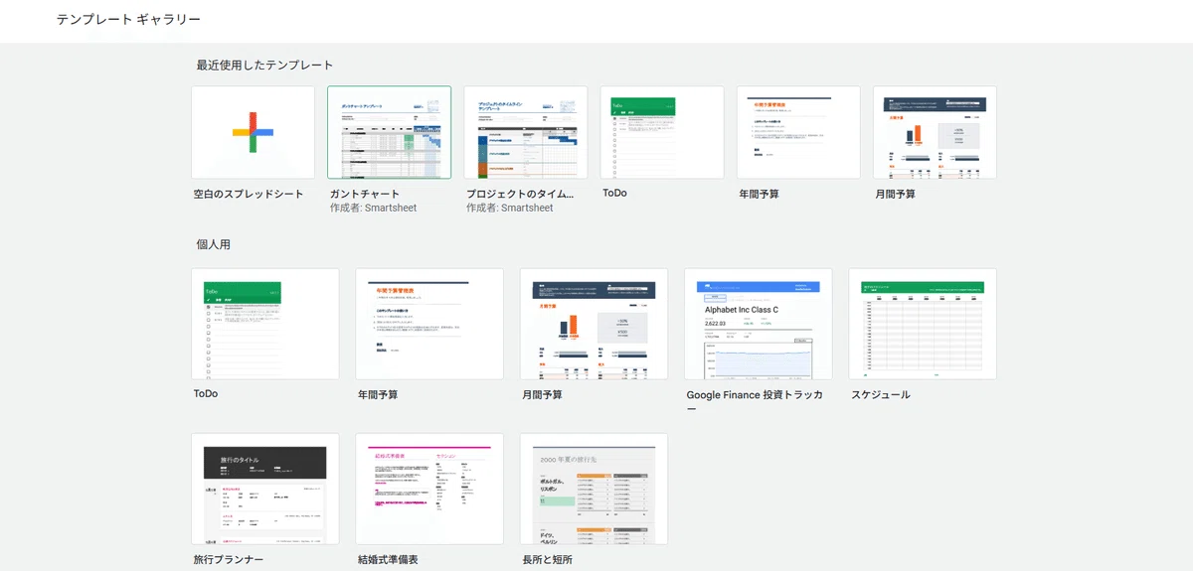1193x571 pixels.
Task: Click the 空白のスプレッドシート label
Action: pyautogui.click(x=249, y=195)
